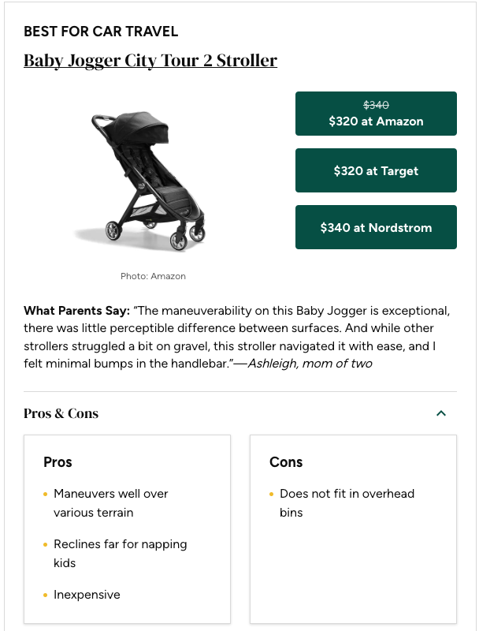
Task: Click the yellow bullet beside Inexpensive
Action: coord(45,595)
